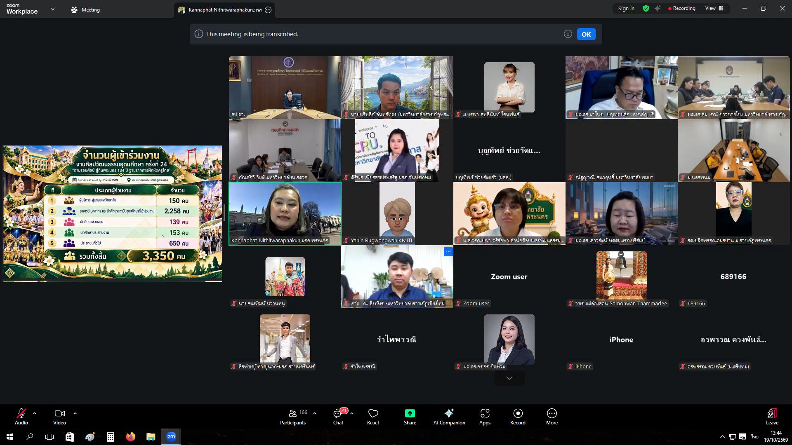Dismiss the transcription notice with OK
Viewport: 792px width, 445px height.
click(x=586, y=34)
